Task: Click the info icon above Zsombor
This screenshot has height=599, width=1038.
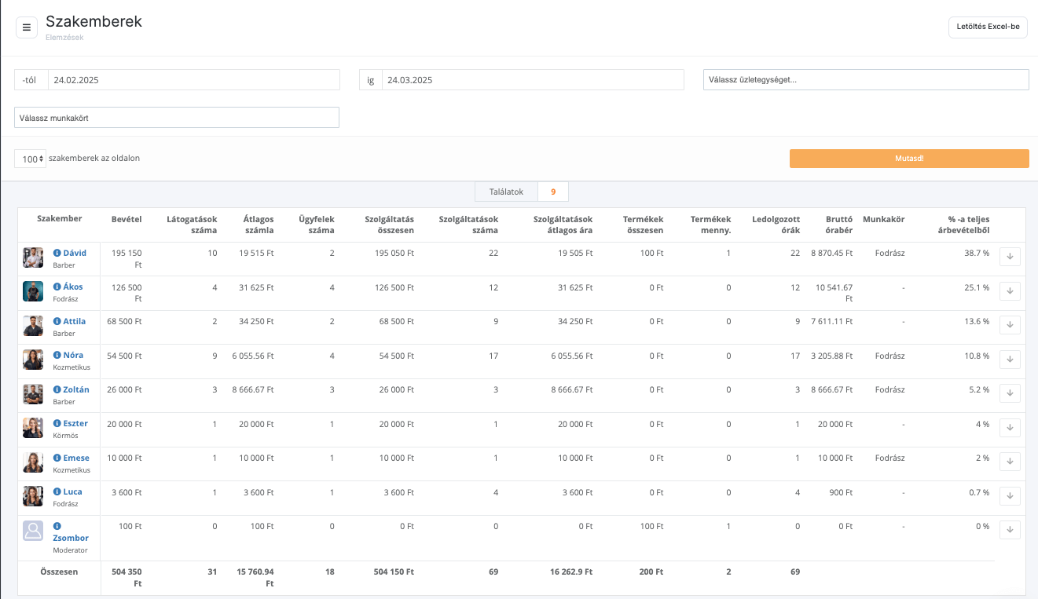Action: point(57,526)
